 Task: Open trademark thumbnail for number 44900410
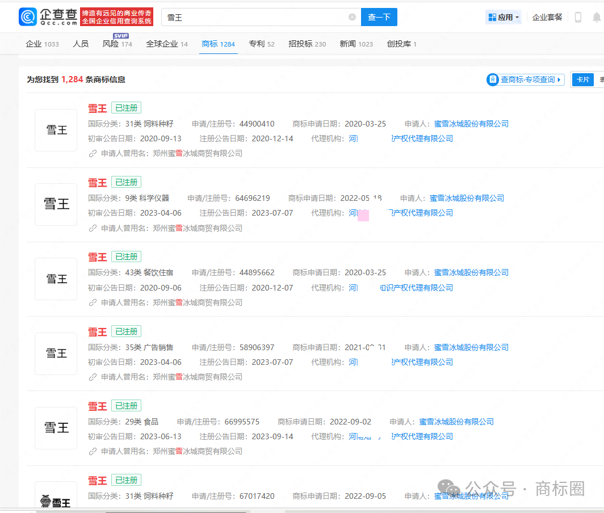pos(56,130)
